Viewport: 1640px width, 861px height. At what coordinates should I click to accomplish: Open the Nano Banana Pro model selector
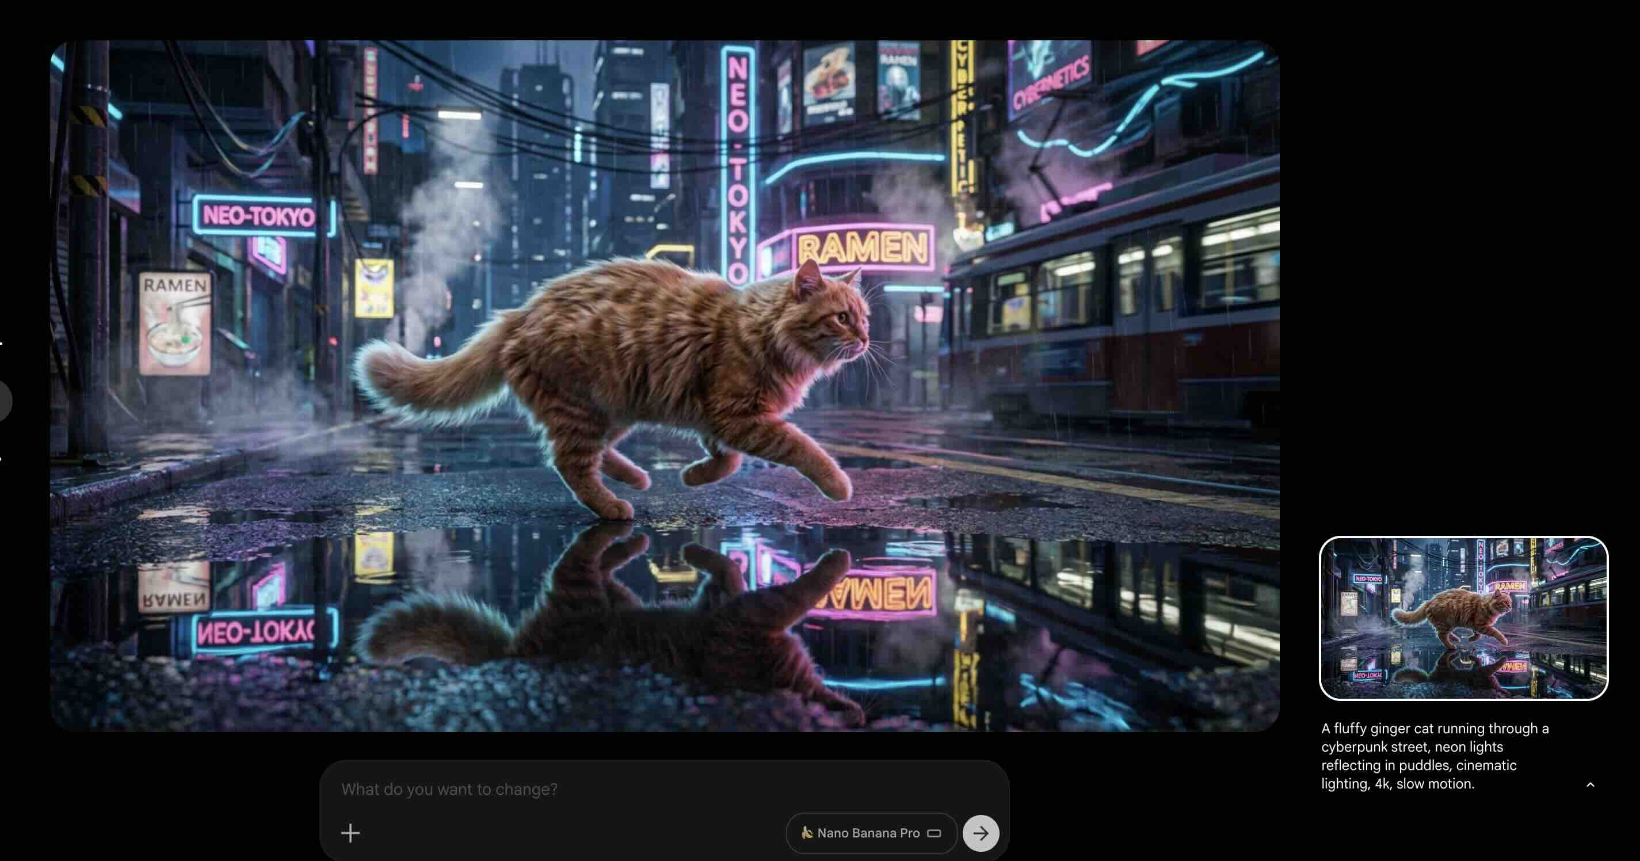871,833
